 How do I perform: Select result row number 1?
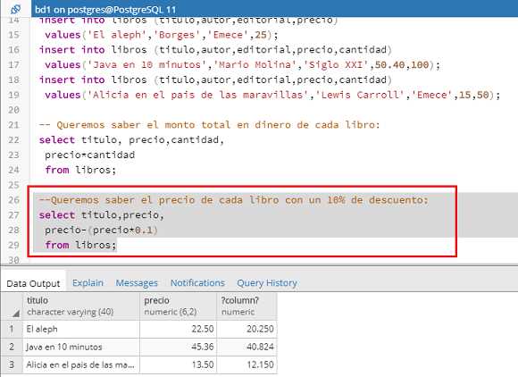click(x=12, y=329)
